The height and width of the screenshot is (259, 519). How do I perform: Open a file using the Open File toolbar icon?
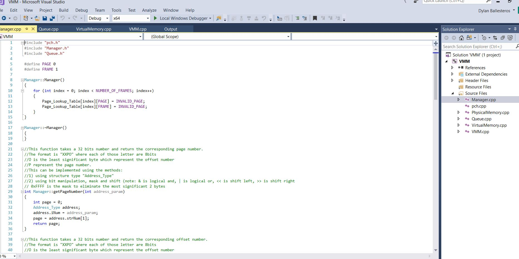[37, 18]
